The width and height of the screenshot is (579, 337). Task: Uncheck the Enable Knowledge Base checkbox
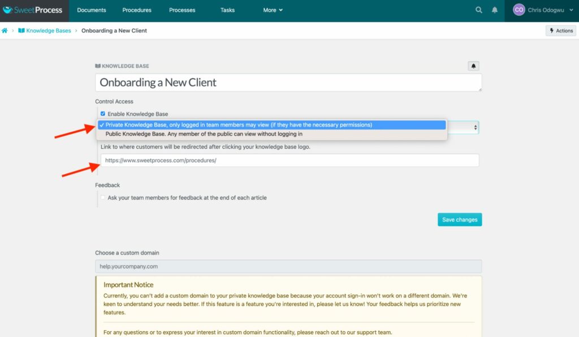[x=103, y=113]
